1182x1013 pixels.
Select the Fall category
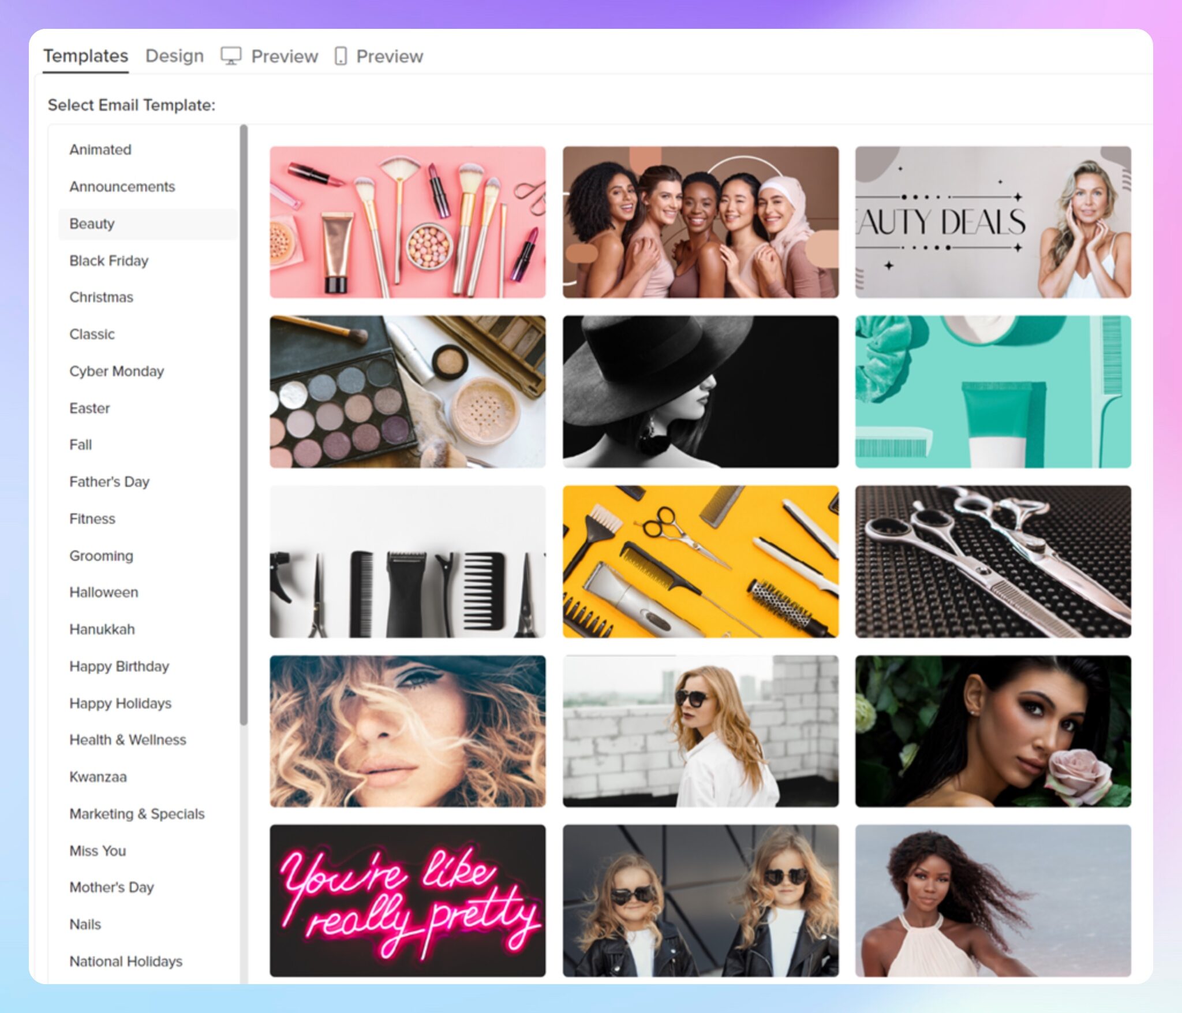click(x=80, y=445)
